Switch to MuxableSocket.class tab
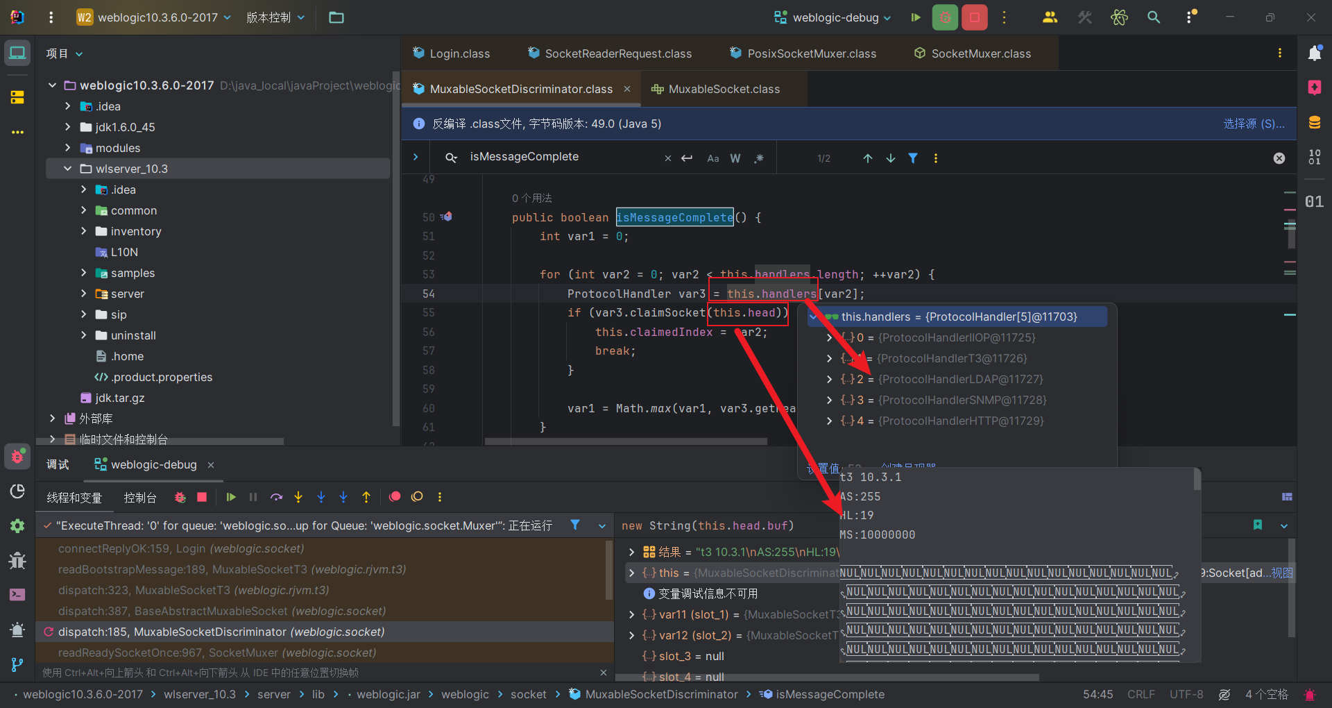 coord(716,89)
